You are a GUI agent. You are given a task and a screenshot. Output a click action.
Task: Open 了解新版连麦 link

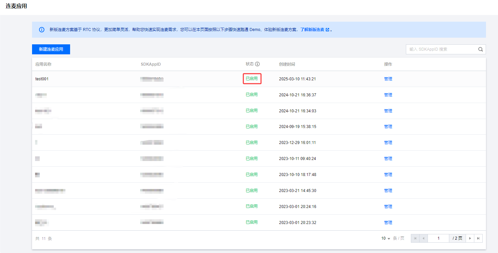click(312, 30)
